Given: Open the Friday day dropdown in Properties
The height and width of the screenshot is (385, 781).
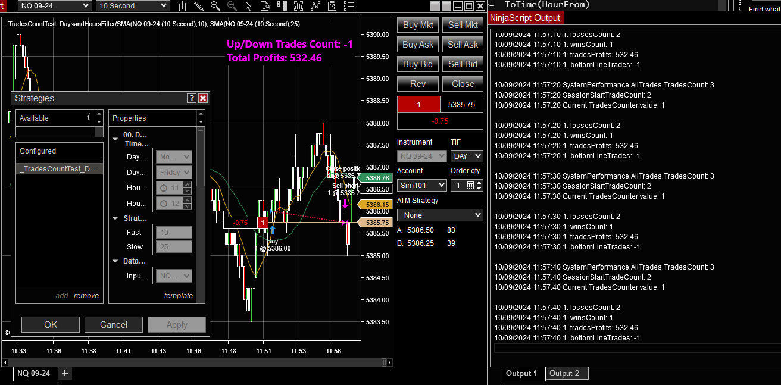Looking at the screenshot, I should pos(173,172).
